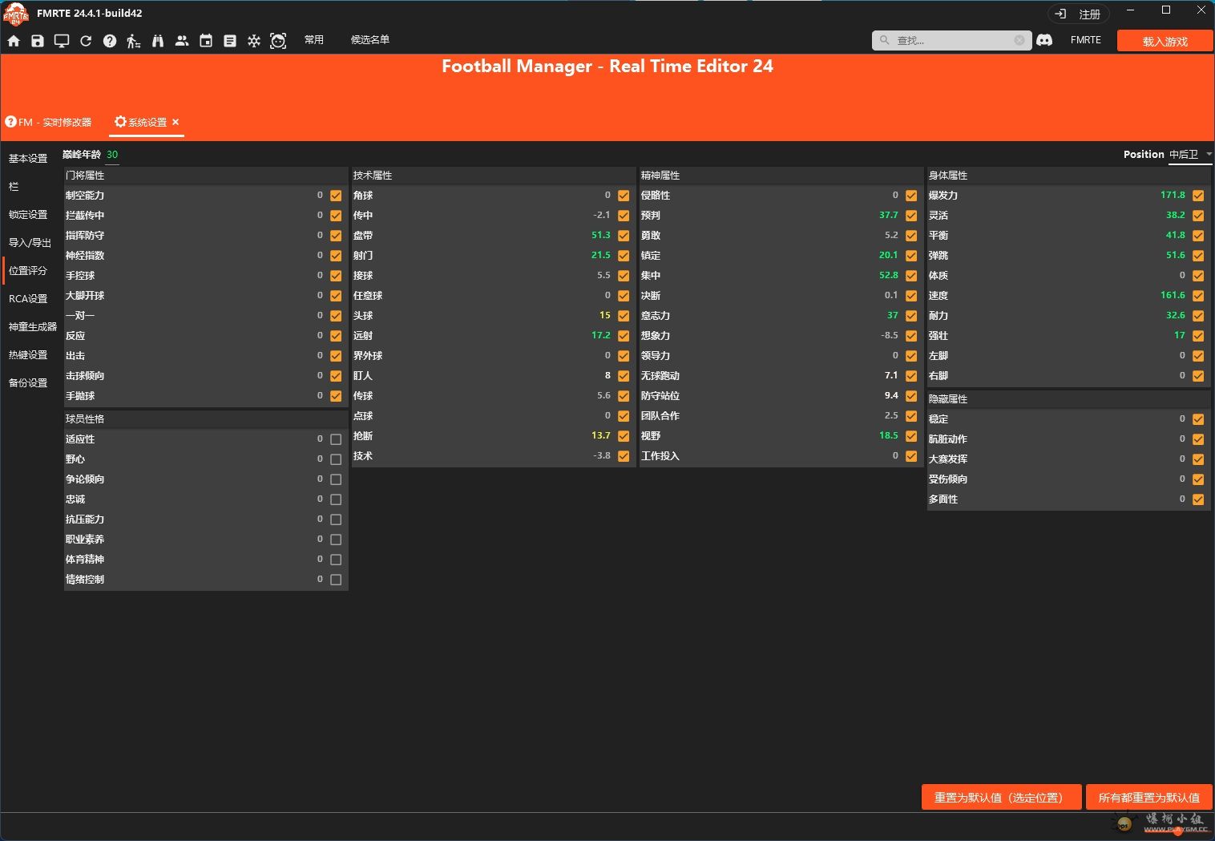Image resolution: width=1215 pixels, height=841 pixels.
Task: Click the Home icon in toolbar
Action: 14,41
